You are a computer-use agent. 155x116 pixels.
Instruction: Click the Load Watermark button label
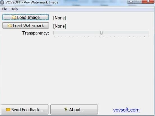[28, 25]
